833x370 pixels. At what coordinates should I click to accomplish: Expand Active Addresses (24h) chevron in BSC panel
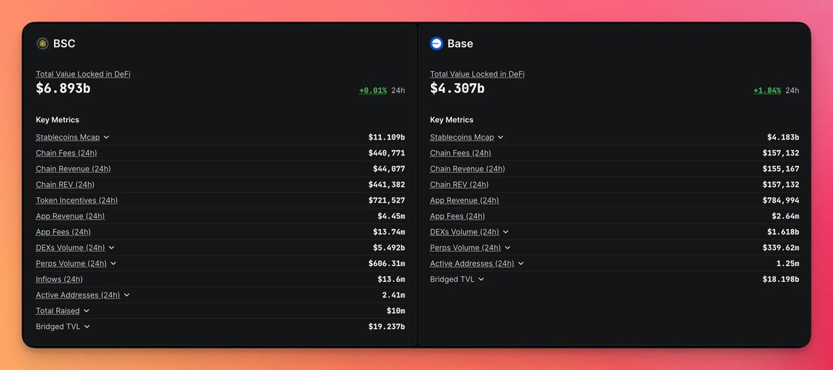click(127, 295)
